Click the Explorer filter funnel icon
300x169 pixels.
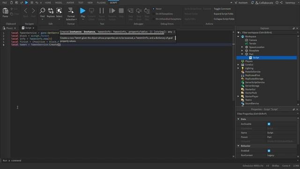239,32
